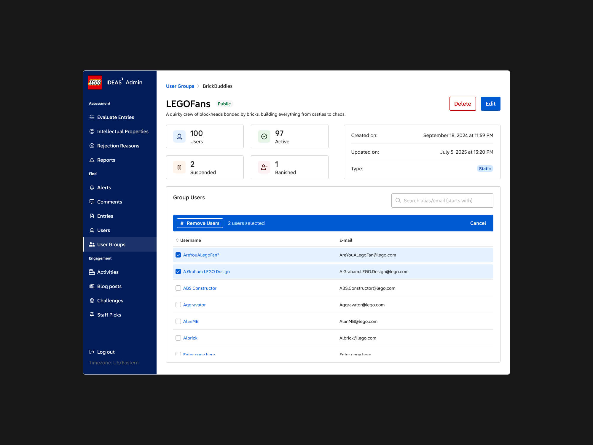This screenshot has width=593, height=445.
Task: Go to Staff Picks
Action: (120, 315)
